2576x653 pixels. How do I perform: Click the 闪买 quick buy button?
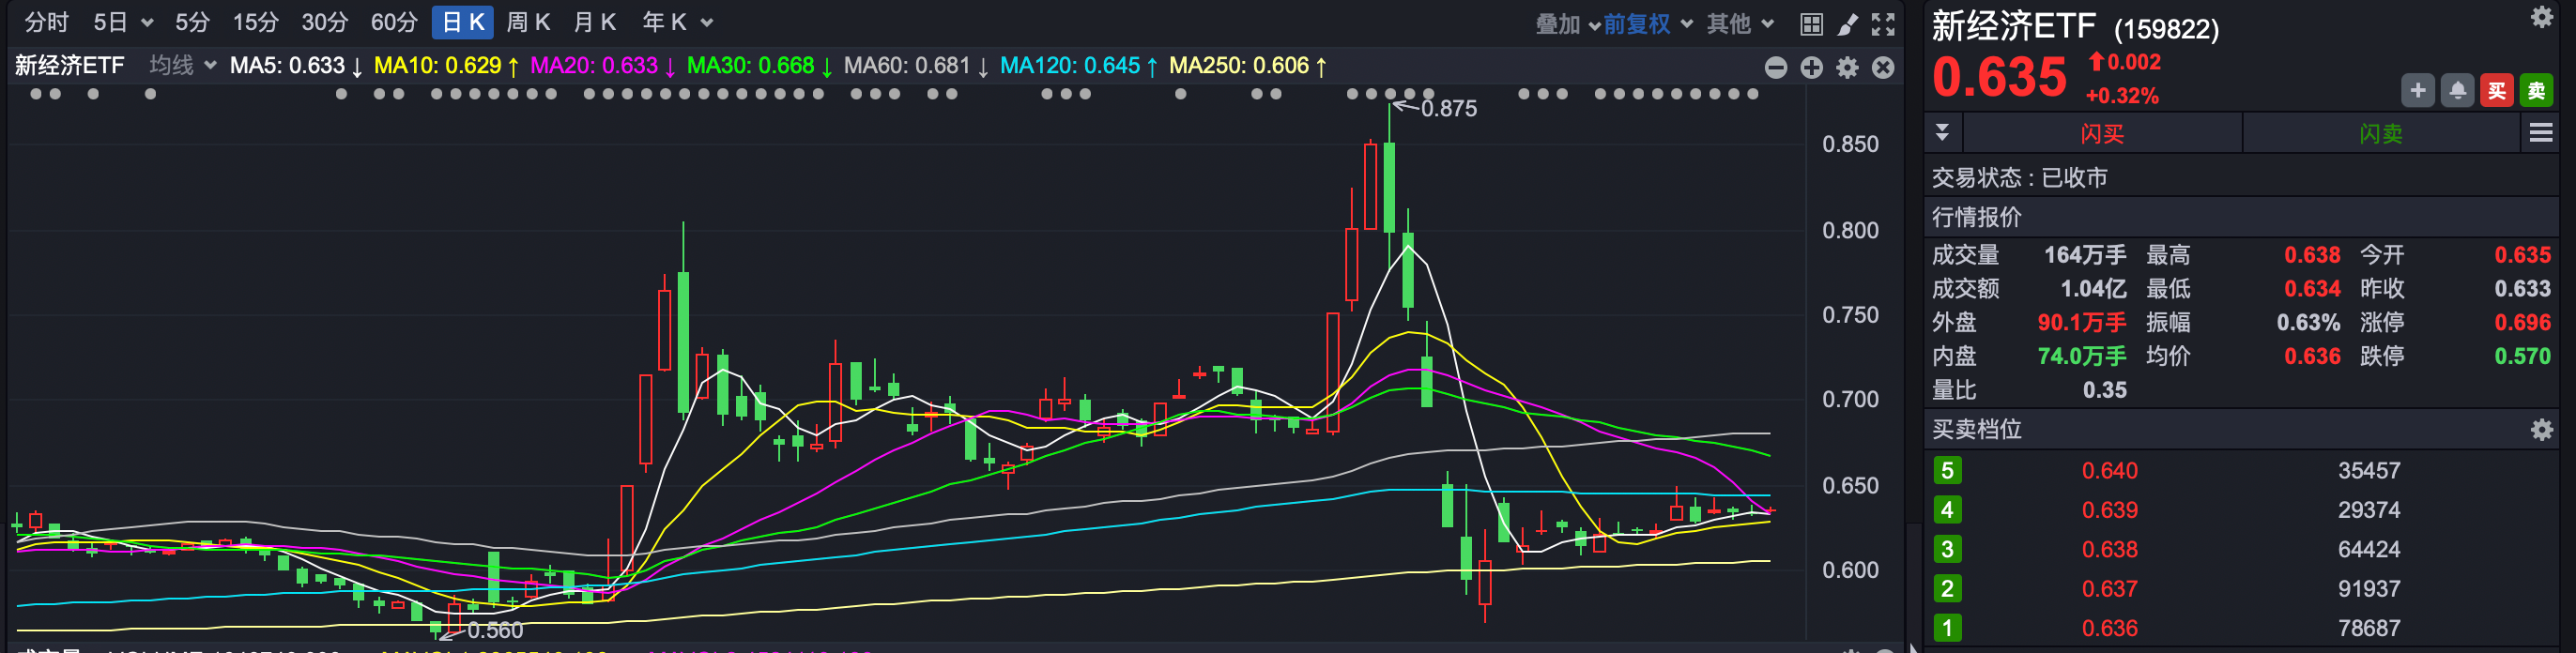coord(2102,134)
